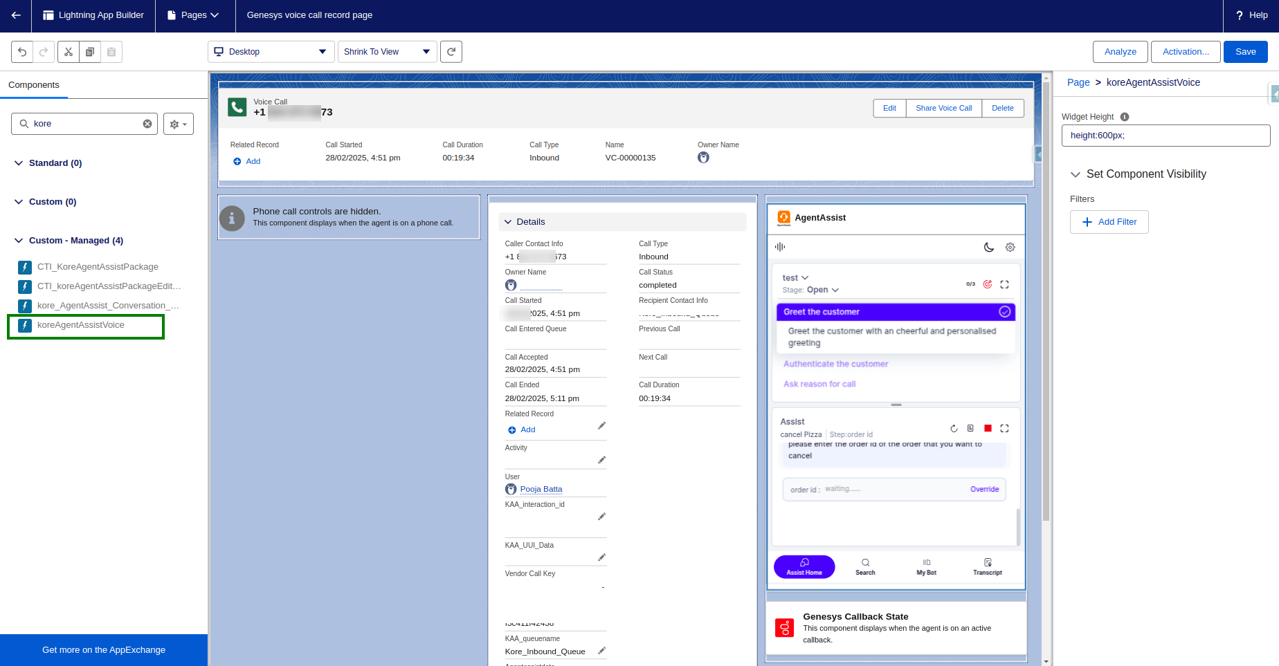Click the Add Filter button

click(x=1109, y=222)
